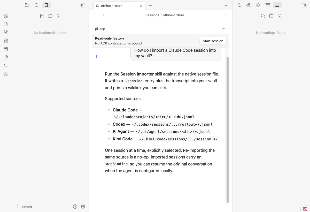The width and height of the screenshot is (310, 212).
Task: Click the chat transcript scrollbar
Action: (228, 130)
